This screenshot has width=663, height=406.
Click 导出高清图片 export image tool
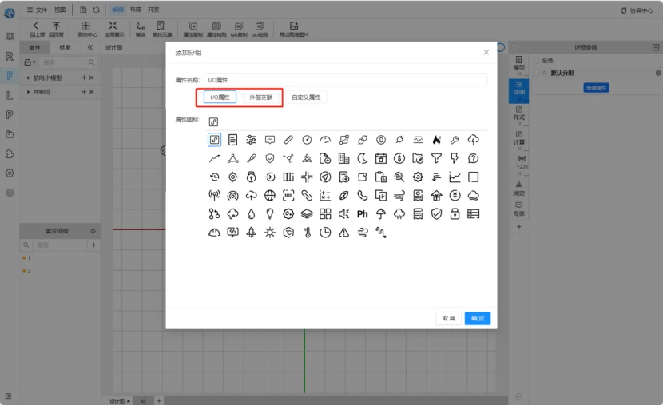tap(294, 29)
